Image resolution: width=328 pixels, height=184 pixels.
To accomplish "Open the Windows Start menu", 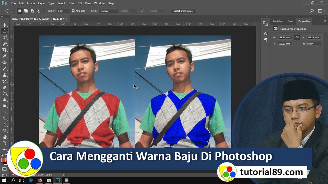I will (4, 180).
